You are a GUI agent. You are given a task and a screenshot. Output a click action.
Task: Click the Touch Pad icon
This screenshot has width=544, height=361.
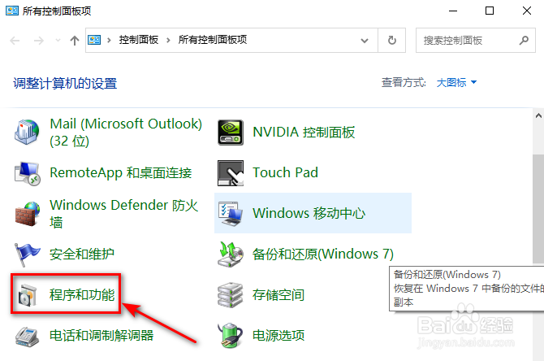231,172
